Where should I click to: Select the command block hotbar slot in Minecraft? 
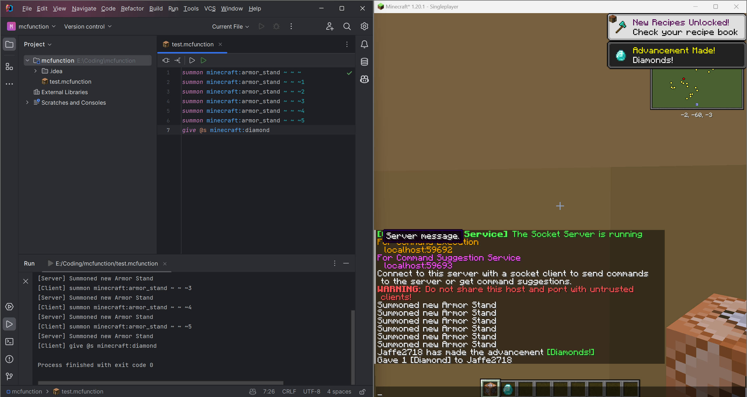pyautogui.click(x=490, y=389)
